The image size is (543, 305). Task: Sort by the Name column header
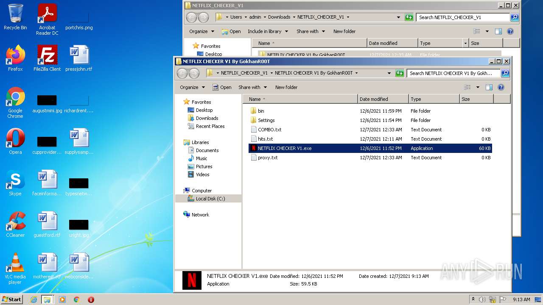pos(300,99)
